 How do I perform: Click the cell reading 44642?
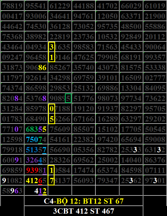12,26
